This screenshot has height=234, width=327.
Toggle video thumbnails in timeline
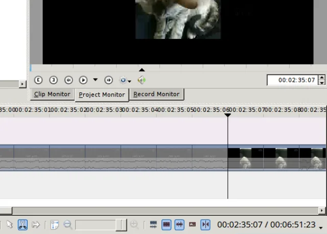click(167, 225)
